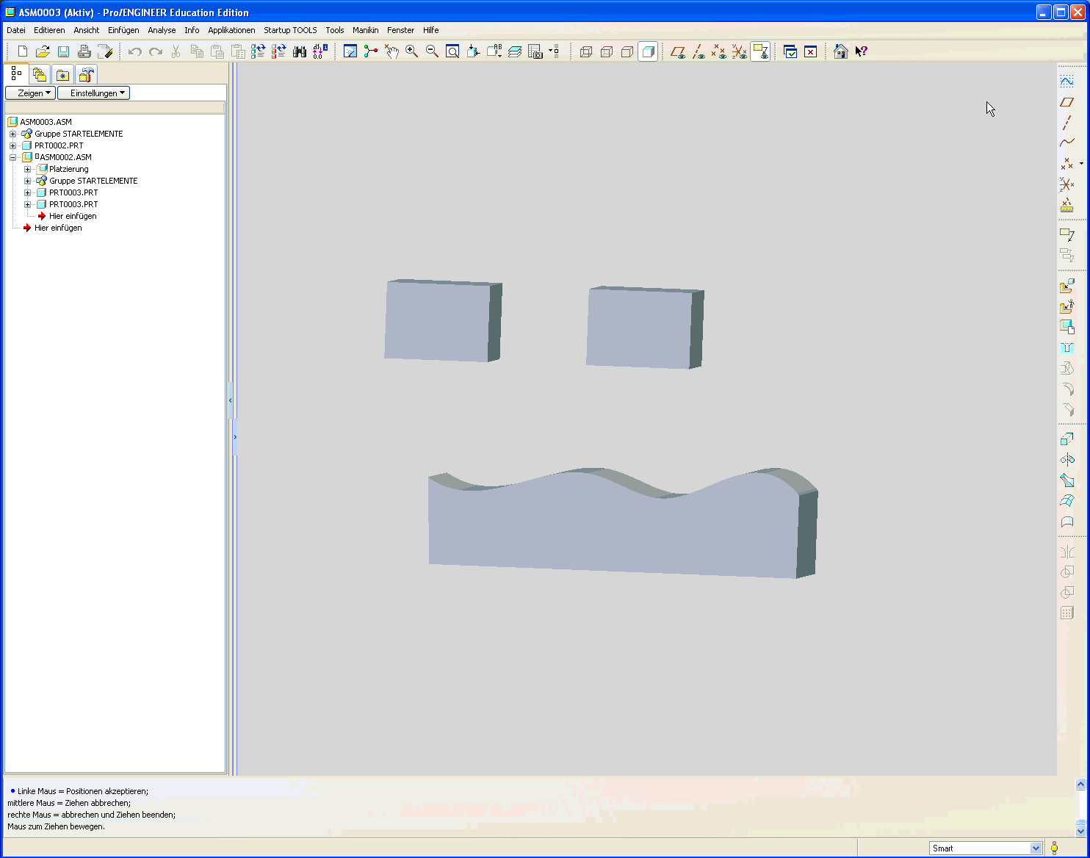Open the Ansicht menu
This screenshot has width=1090, height=858.
pos(86,30)
